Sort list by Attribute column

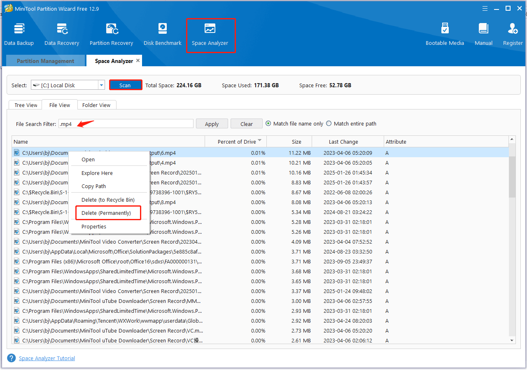[446, 142]
